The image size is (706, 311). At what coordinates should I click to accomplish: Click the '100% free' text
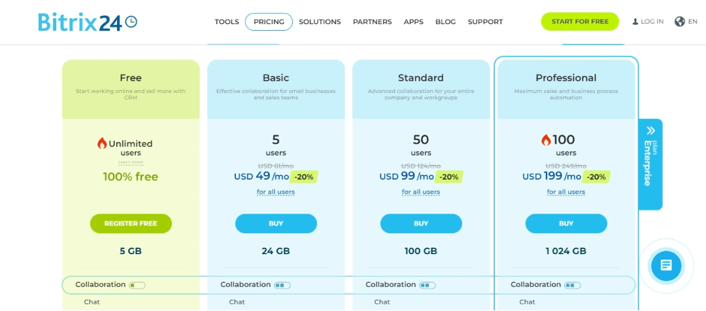[x=131, y=177]
